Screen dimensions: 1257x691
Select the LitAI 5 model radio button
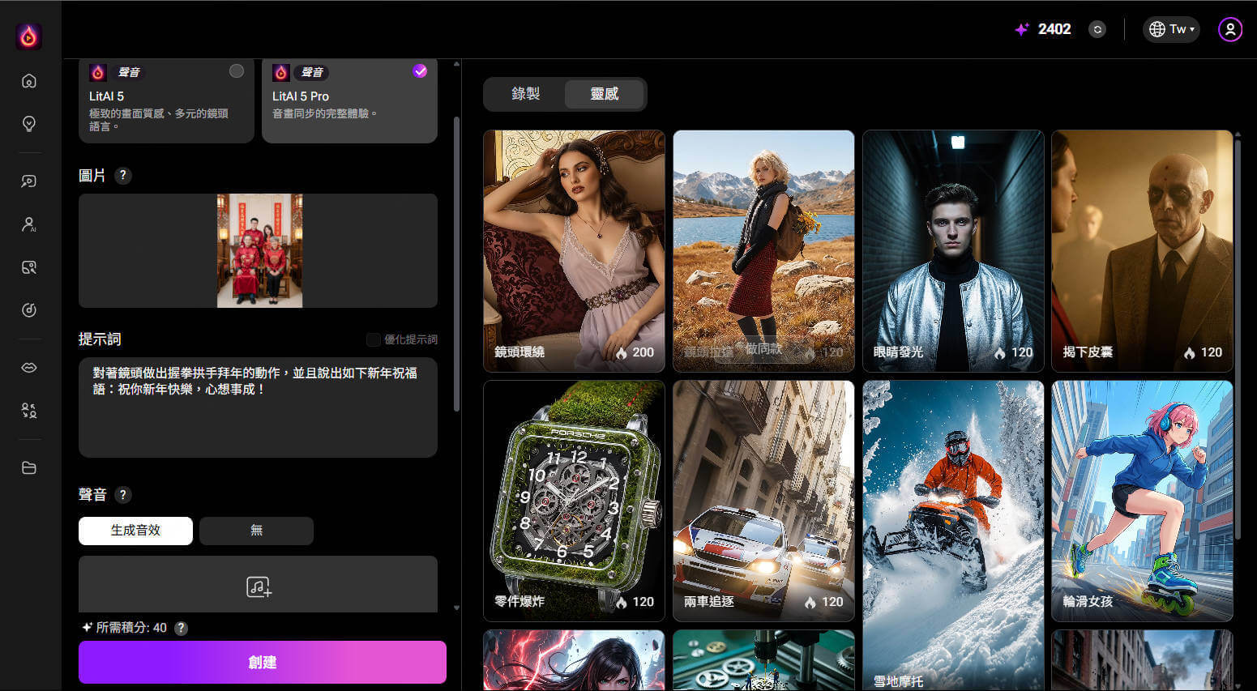236,71
